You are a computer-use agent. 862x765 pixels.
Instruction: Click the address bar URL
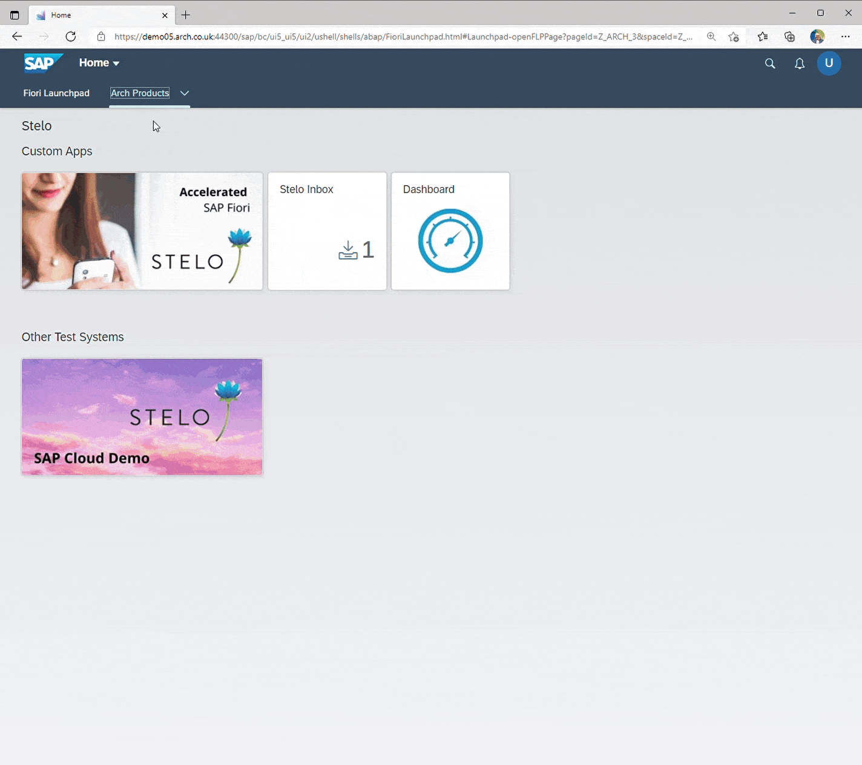[403, 36]
